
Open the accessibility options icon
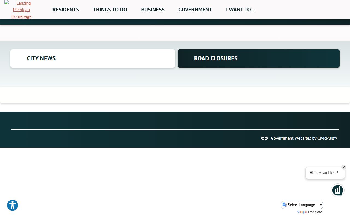[x=13, y=205]
